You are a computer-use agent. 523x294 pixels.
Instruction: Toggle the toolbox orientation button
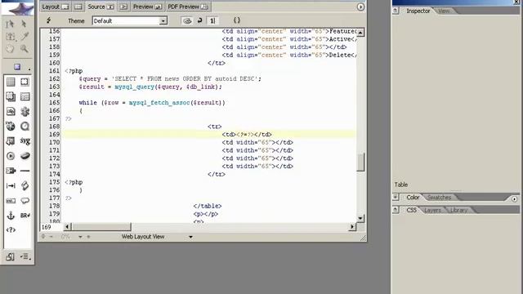pos(10,256)
